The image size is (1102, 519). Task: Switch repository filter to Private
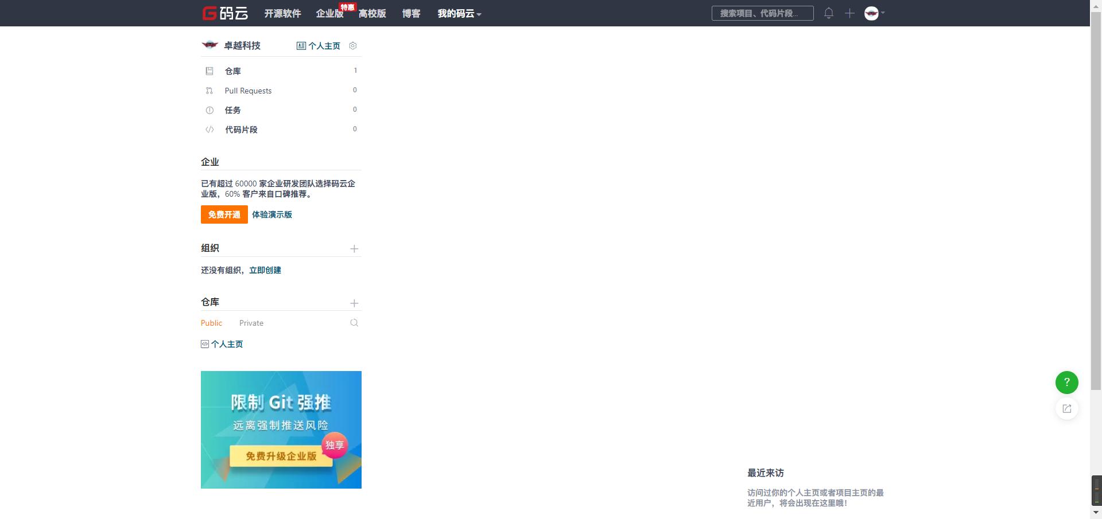click(251, 323)
